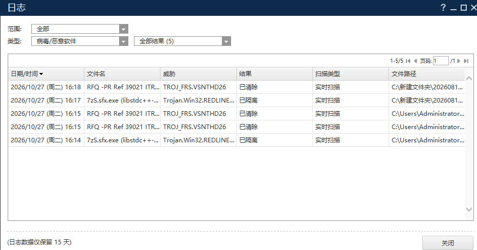Sort by the 威胁 column header

point(198,74)
